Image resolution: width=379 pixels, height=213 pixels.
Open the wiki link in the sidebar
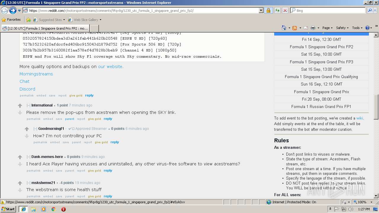[x=359, y=118]
